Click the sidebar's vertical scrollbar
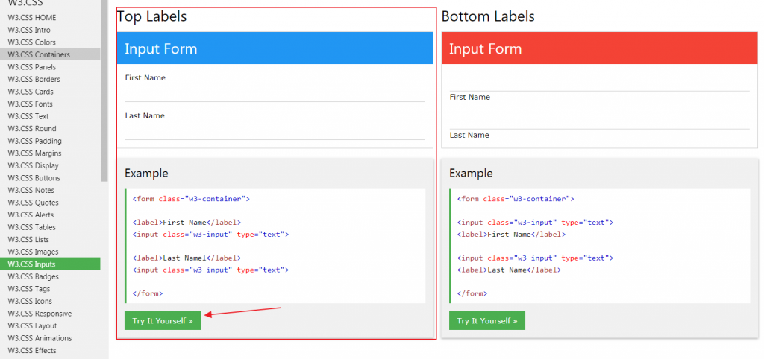Screen dimensions: 764x359 tap(104, 89)
